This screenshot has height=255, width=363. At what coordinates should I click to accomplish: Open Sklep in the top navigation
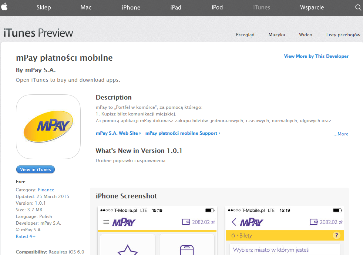pyautogui.click(x=44, y=7)
